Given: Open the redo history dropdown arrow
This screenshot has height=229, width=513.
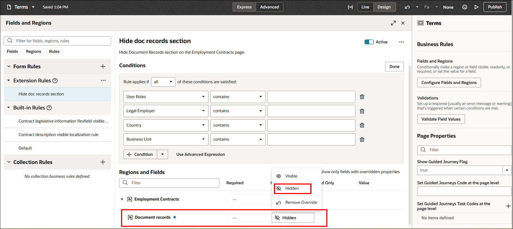Looking at the screenshot, I should (x=437, y=7).
